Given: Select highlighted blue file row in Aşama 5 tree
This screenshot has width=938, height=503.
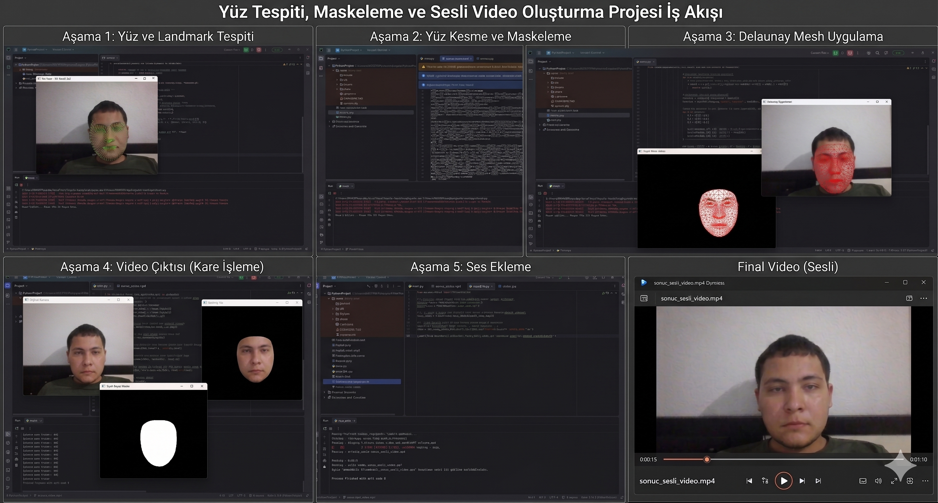Looking at the screenshot, I should (x=362, y=382).
